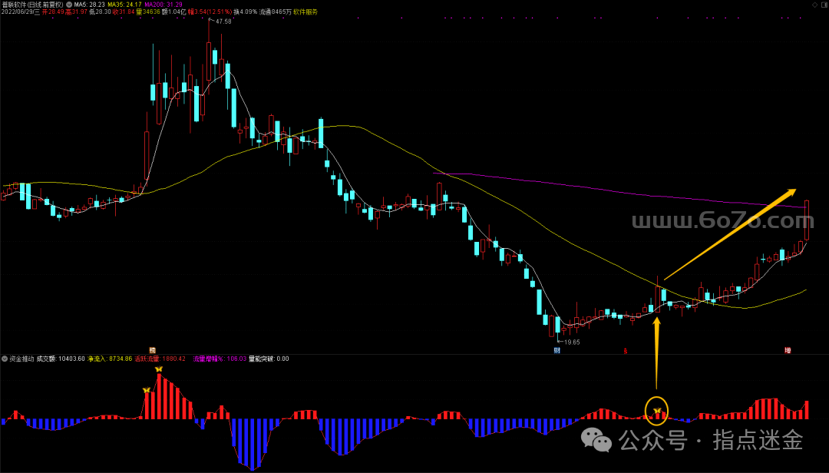829x473 pixels.
Task: Click the orange marker above the 资金推动 panel
Action: (152, 350)
